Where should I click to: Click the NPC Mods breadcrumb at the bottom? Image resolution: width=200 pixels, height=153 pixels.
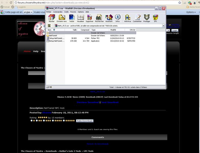88,151
